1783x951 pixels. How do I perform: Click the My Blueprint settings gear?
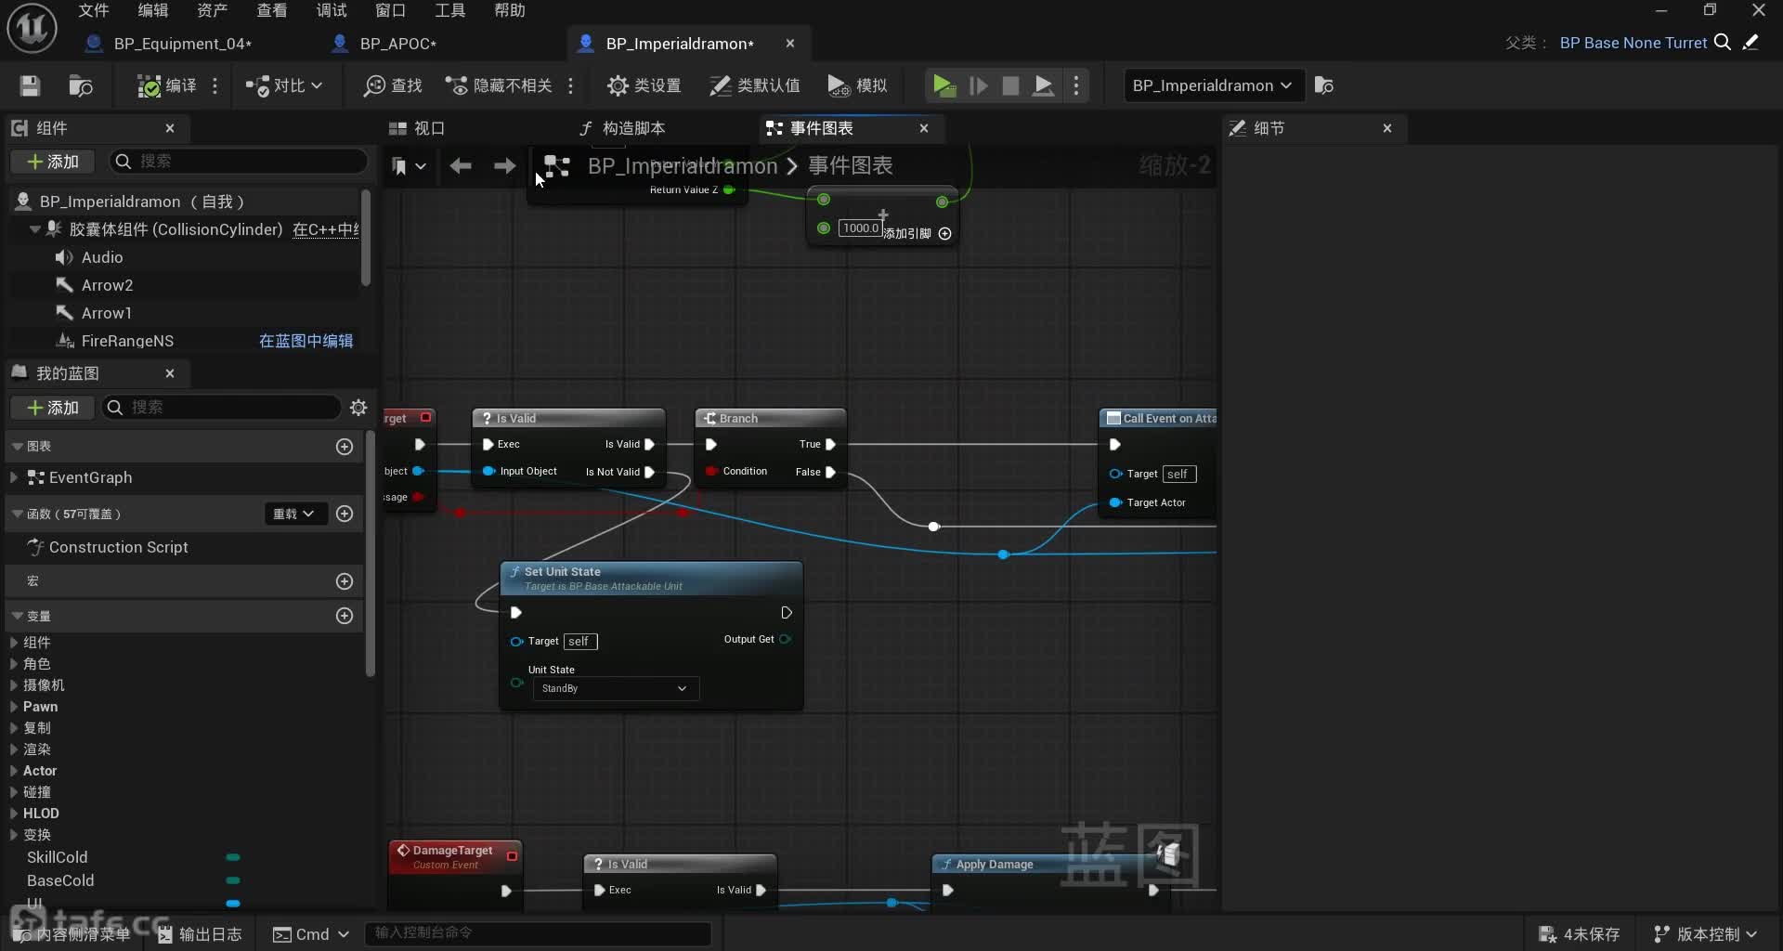(x=358, y=408)
